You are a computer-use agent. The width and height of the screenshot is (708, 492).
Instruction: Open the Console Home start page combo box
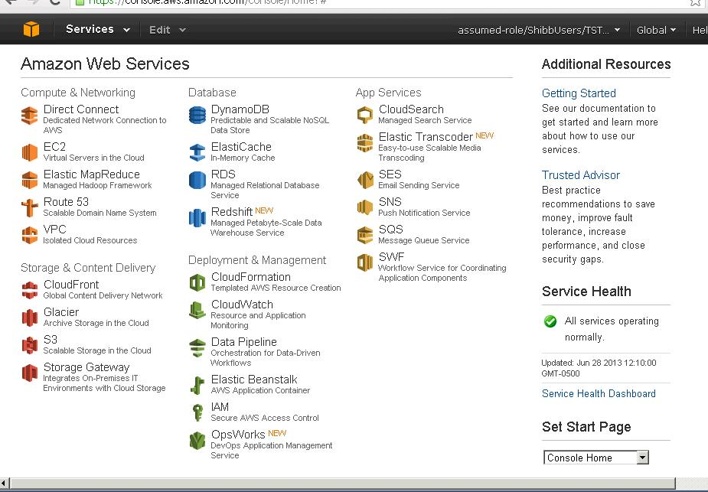pyautogui.click(x=596, y=458)
